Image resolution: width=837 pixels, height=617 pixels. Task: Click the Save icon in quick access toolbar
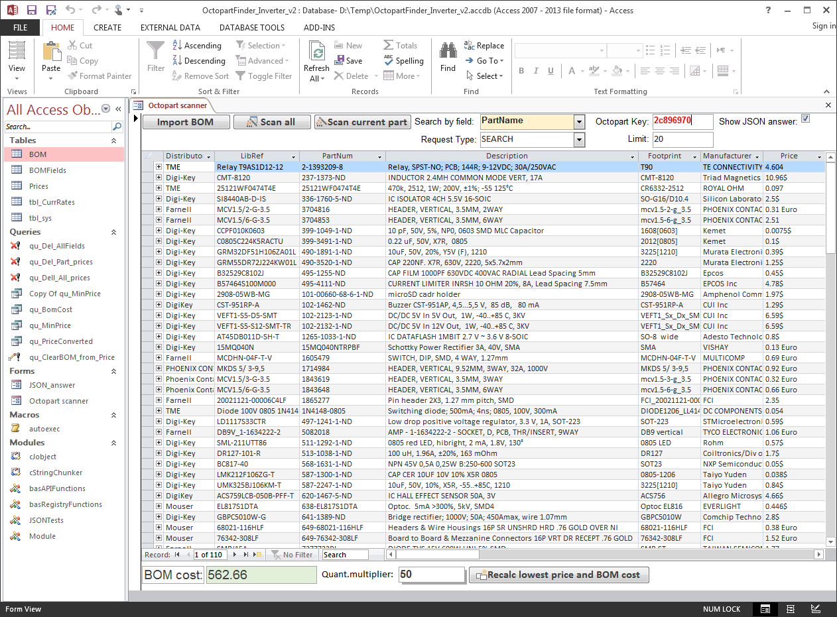pos(32,10)
